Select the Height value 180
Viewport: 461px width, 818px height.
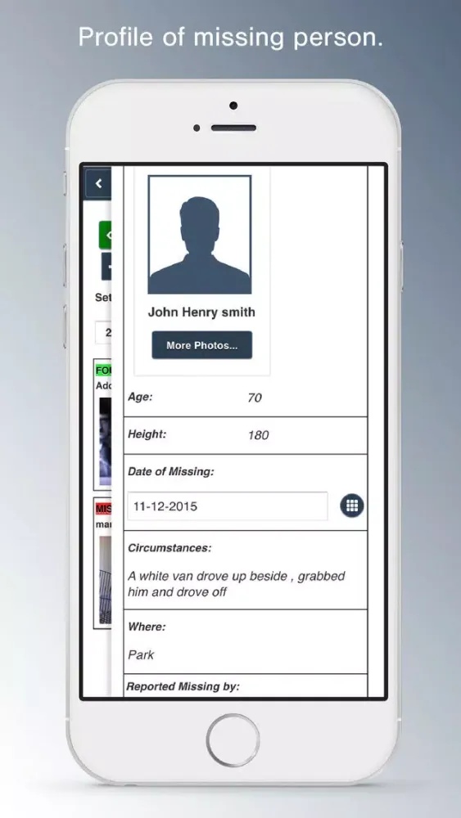click(258, 435)
